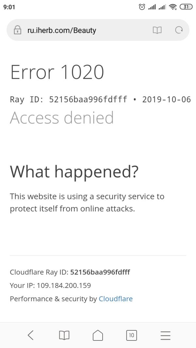Tap the padlock site security icon
Viewport: 196px width, 348px height.
point(17,30)
